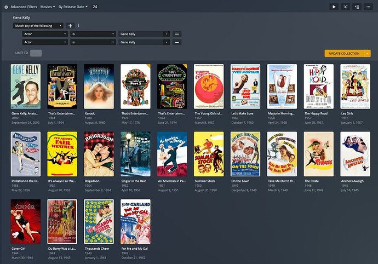The width and height of the screenshot is (378, 264).
Task: Click the Thousands Cheer title text
Action: pos(97,248)
